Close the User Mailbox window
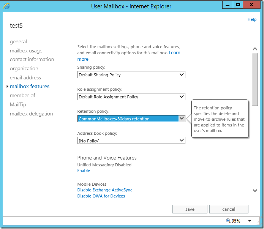This screenshot has width=264, height=229. click(x=251, y=5)
